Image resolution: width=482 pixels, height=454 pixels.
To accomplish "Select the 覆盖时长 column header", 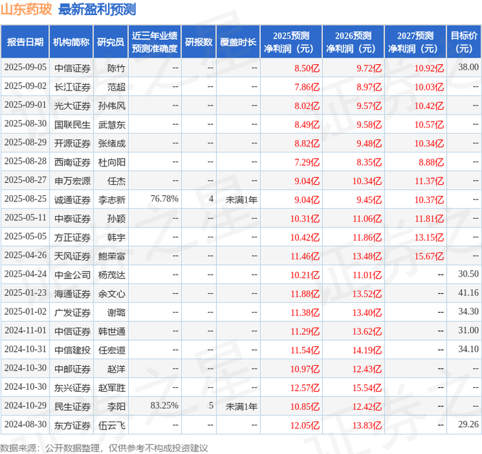I will pyautogui.click(x=238, y=42).
